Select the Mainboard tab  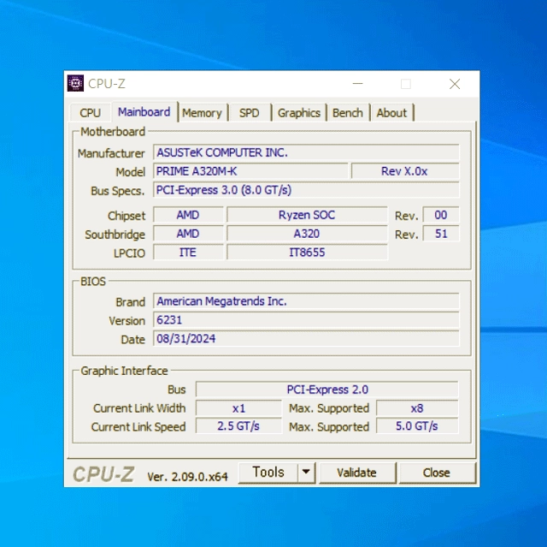(x=144, y=112)
